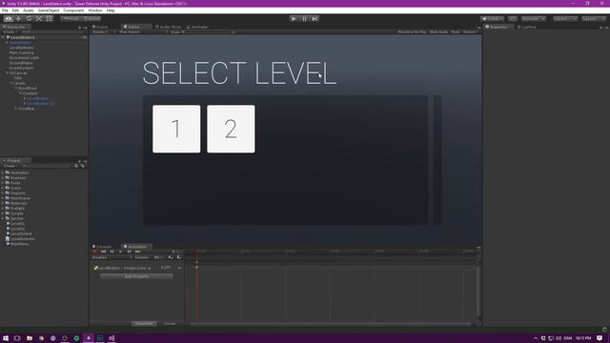Switch to the Audio Mixer tab
Screen dimensions: 610x343
pos(169,27)
